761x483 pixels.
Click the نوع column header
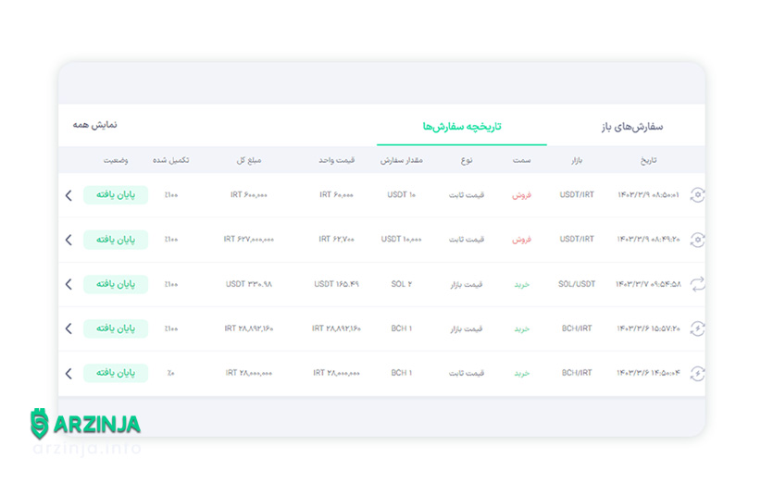pos(467,160)
